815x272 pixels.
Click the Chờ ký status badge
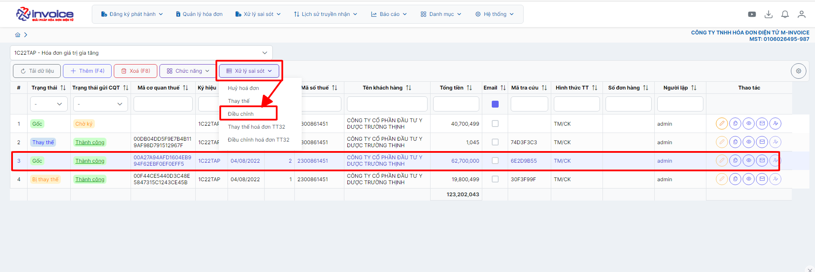click(84, 124)
